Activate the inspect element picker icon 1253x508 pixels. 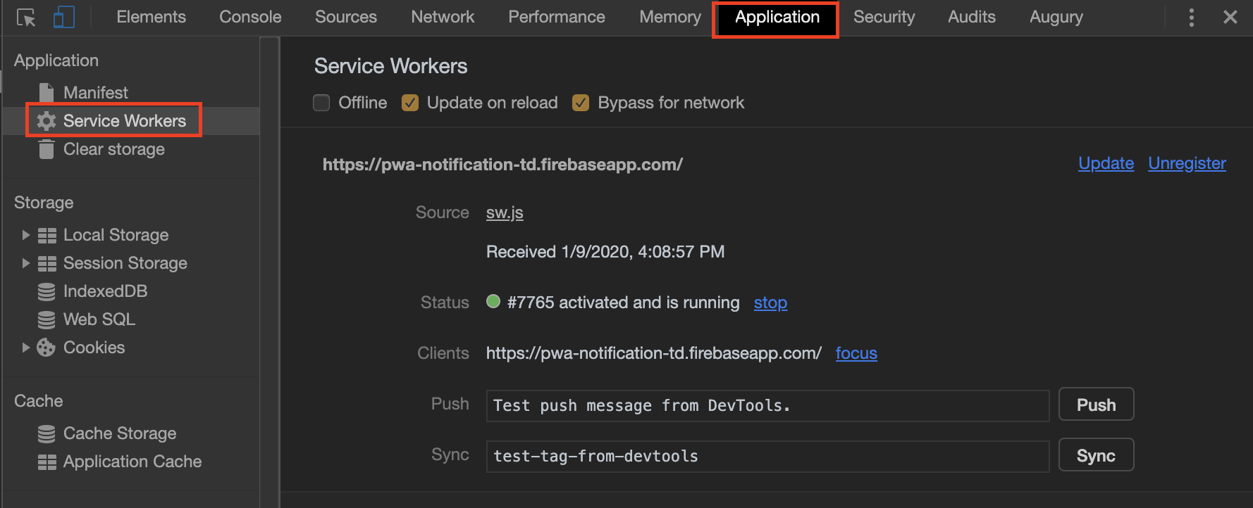click(26, 18)
